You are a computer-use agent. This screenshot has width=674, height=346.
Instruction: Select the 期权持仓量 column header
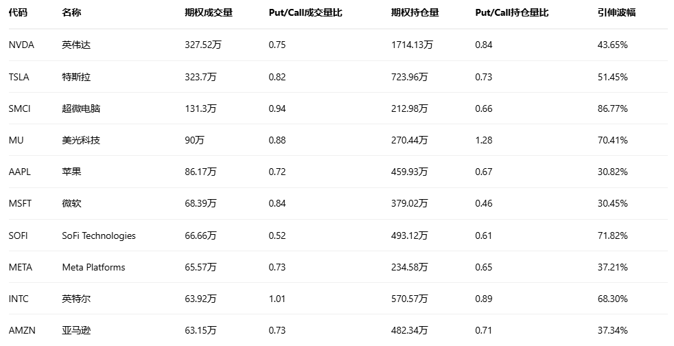point(415,12)
